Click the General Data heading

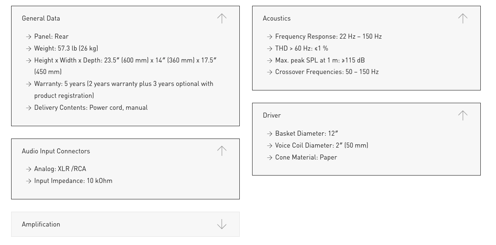(41, 18)
